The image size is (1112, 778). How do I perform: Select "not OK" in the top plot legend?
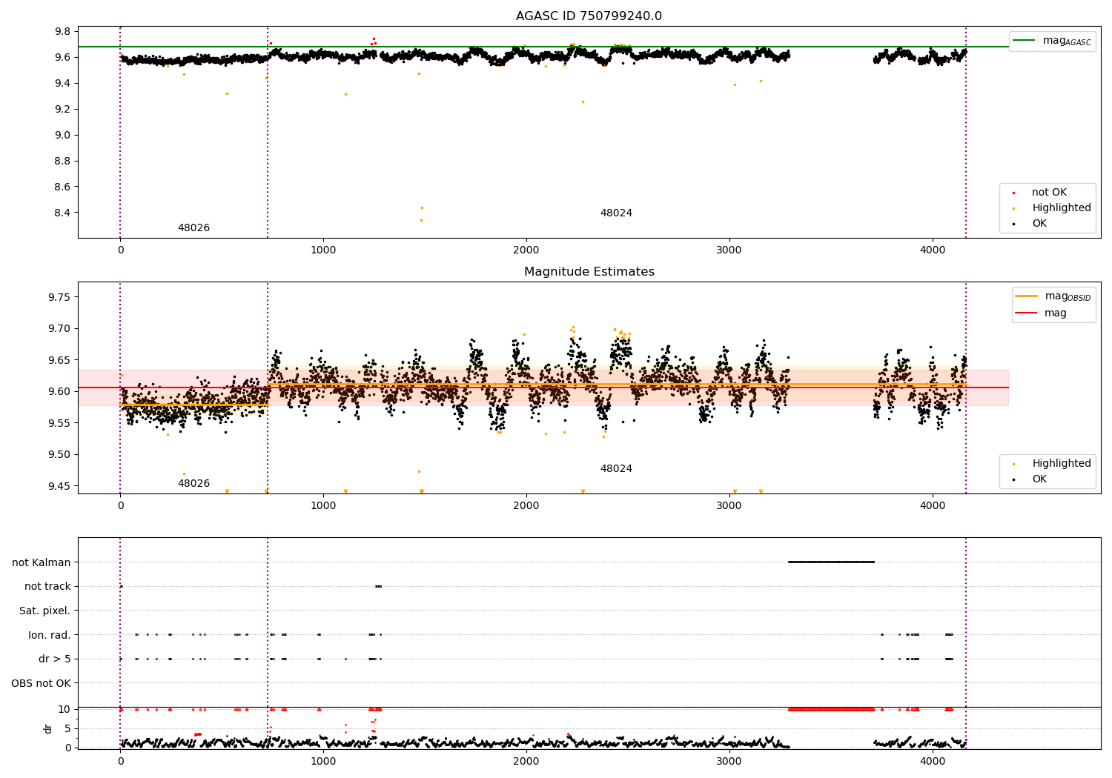pos(1049,193)
